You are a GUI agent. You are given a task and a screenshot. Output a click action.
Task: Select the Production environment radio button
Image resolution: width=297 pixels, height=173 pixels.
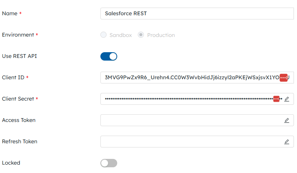pos(141,35)
